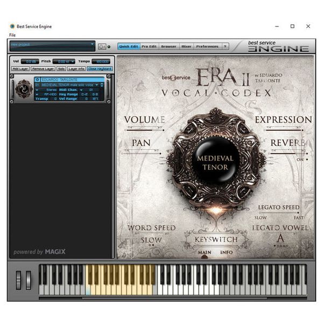The width and height of the screenshot is (323, 323).
Task: Click the question mark help button
Action: [225, 46]
